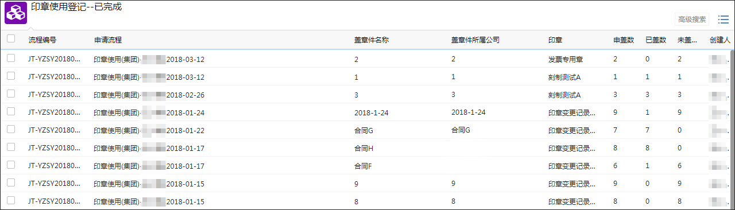This screenshot has width=735, height=210.
Task: Tick the 合同H row checkbox
Action: (11, 147)
